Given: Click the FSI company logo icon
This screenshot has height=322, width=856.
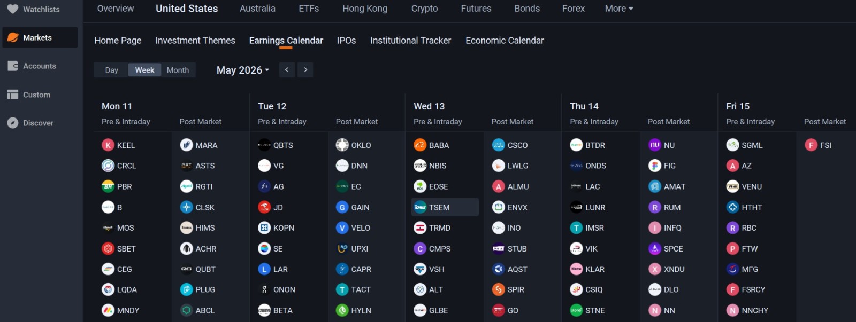Looking at the screenshot, I should (x=811, y=145).
